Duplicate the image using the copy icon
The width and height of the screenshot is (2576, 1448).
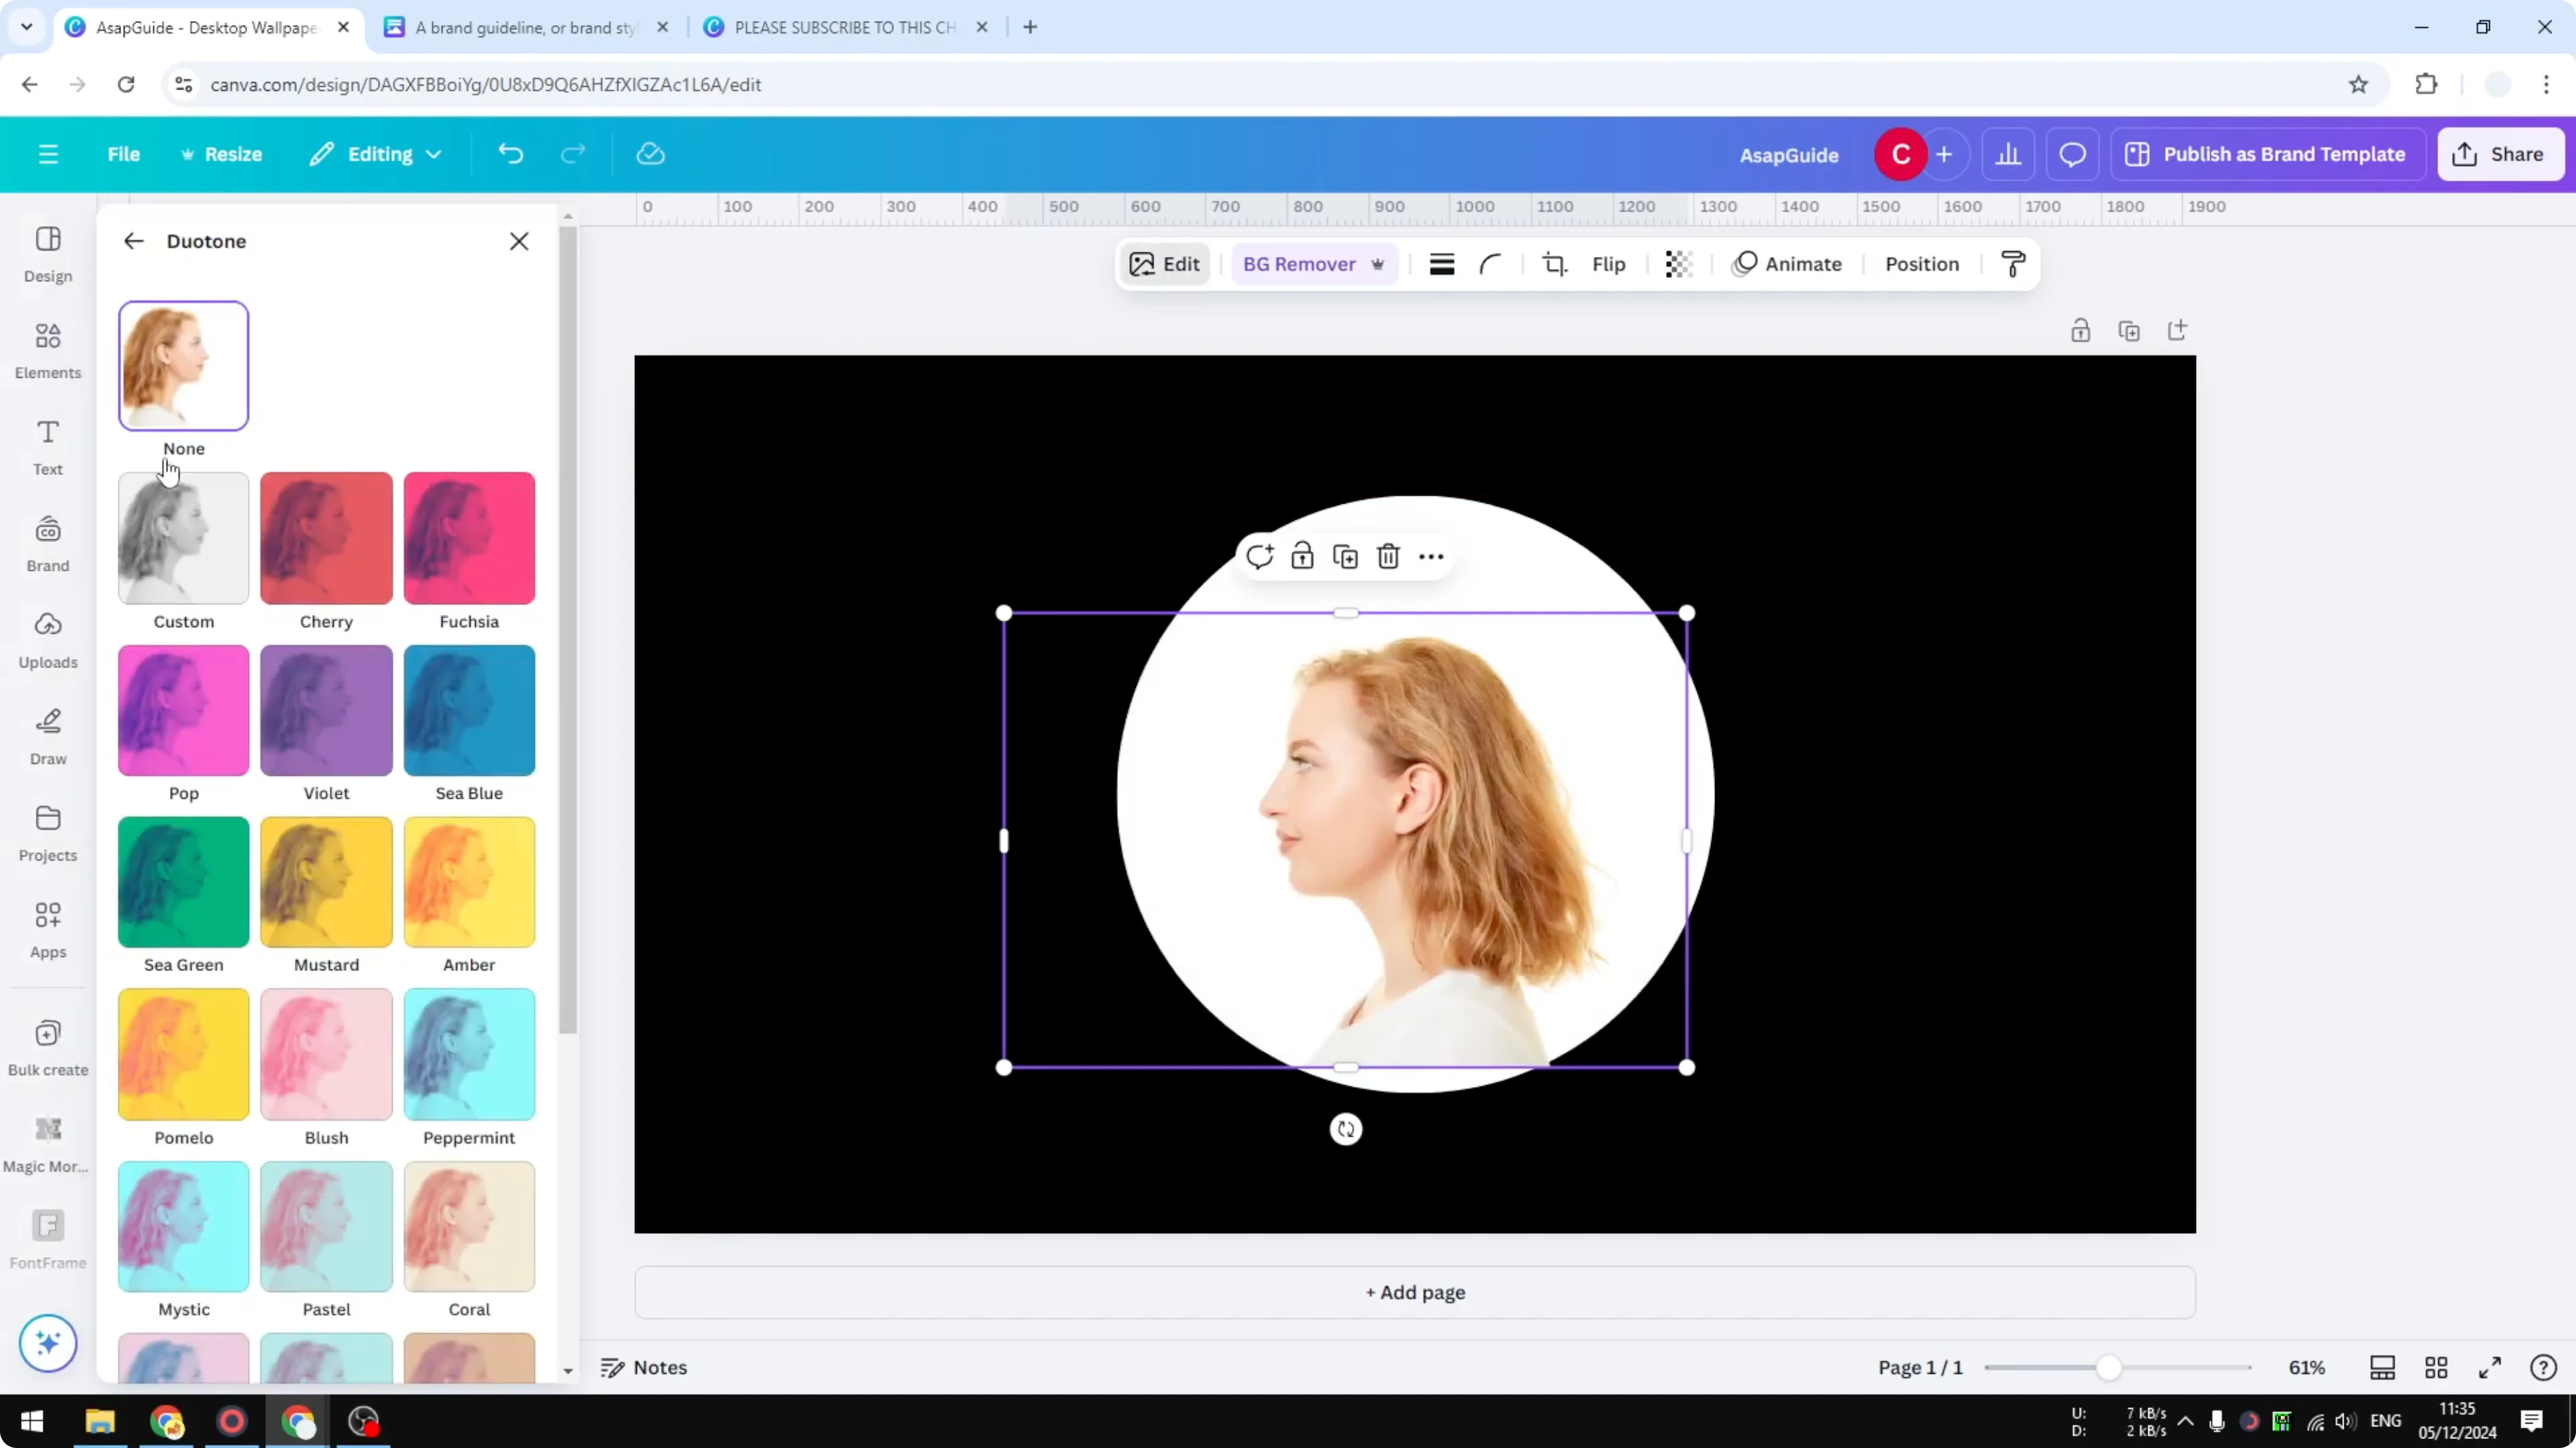[x=1345, y=555]
